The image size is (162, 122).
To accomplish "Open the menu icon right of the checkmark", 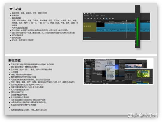I will 94,14.
